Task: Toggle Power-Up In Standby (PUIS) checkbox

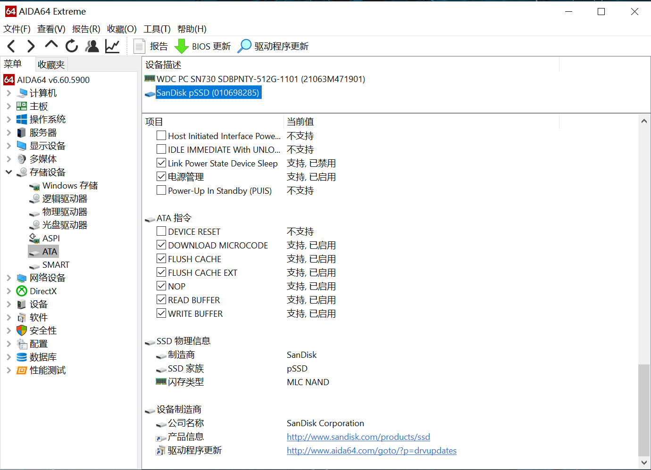Action: (161, 190)
